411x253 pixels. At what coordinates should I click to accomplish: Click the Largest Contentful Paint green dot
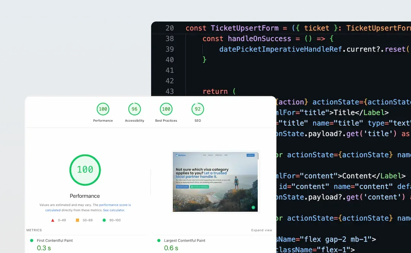[x=159, y=240]
